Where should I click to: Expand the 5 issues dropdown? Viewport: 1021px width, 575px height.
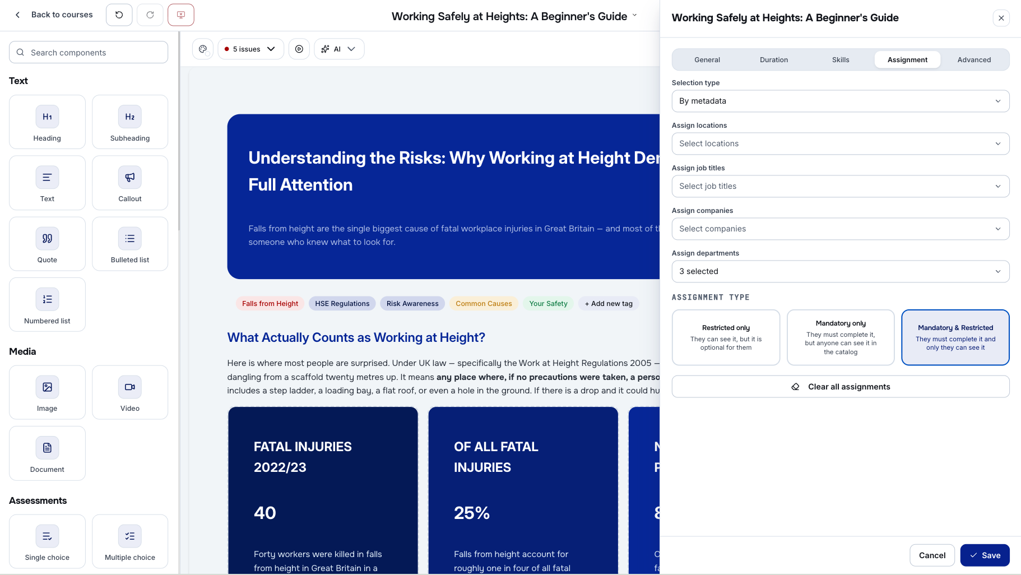[250, 49]
